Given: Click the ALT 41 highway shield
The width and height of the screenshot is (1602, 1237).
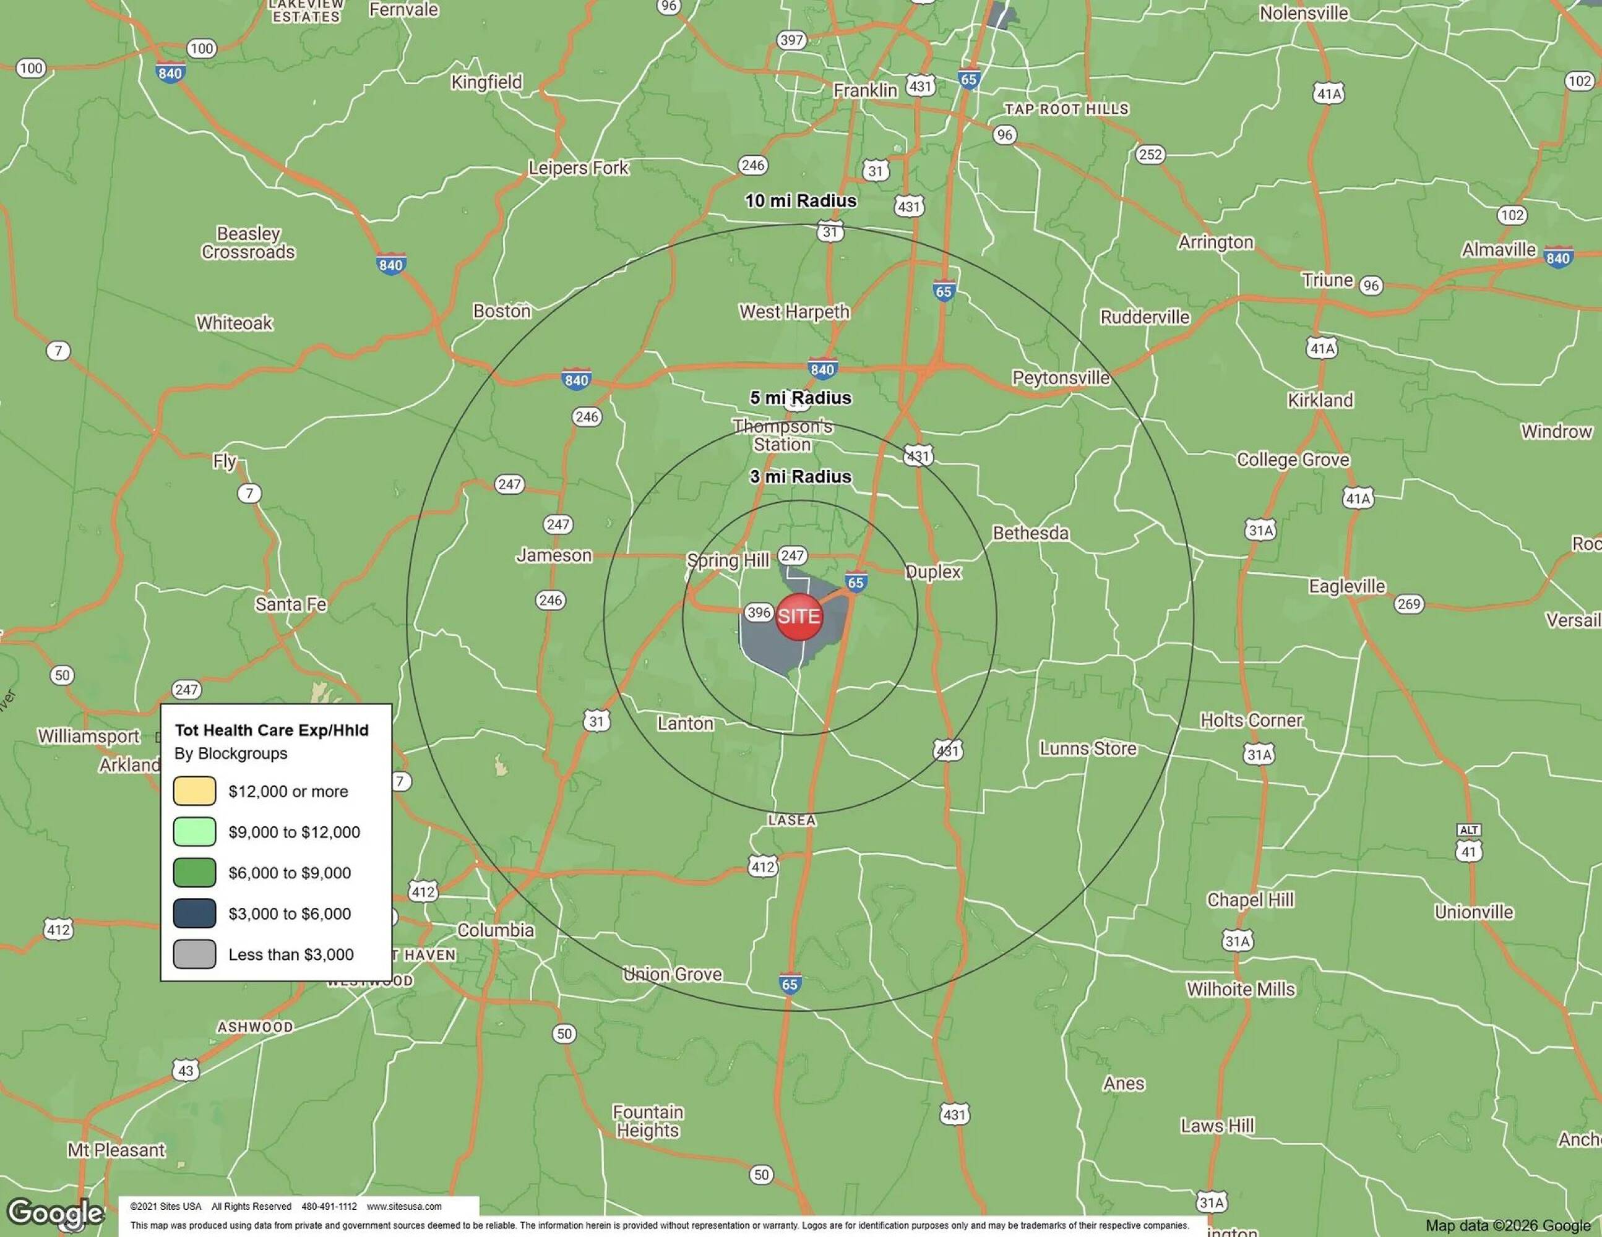Looking at the screenshot, I should [x=1468, y=845].
